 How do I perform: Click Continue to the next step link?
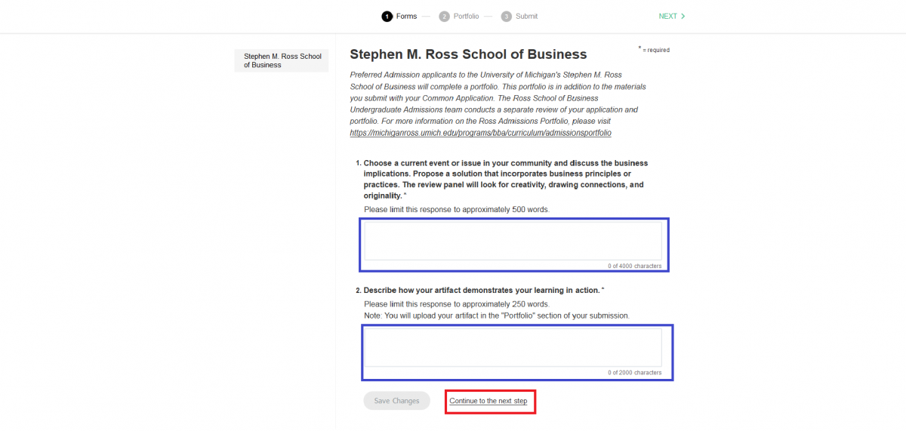[488, 401]
